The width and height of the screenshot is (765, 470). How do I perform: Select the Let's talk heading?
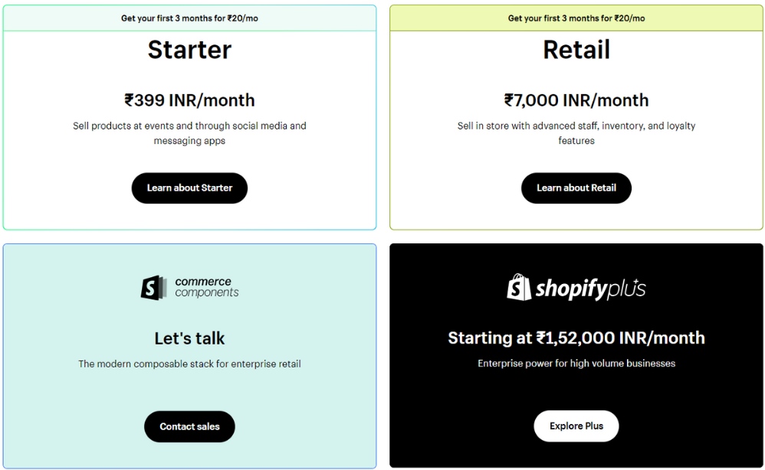[x=189, y=338]
